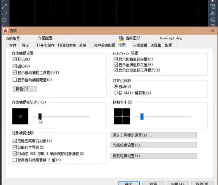Enable 显示自动捕捉靶框(D) checkbox
Screen dimensions: 218x185
tap(15, 80)
